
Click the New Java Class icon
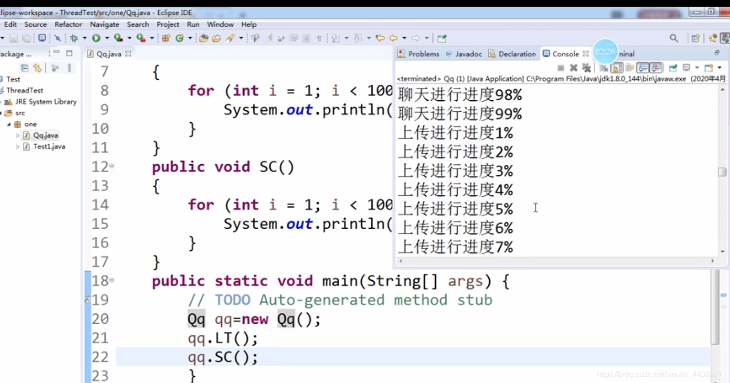point(180,38)
